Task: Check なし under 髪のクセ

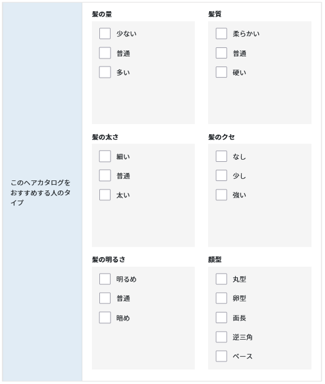Action: [x=221, y=156]
